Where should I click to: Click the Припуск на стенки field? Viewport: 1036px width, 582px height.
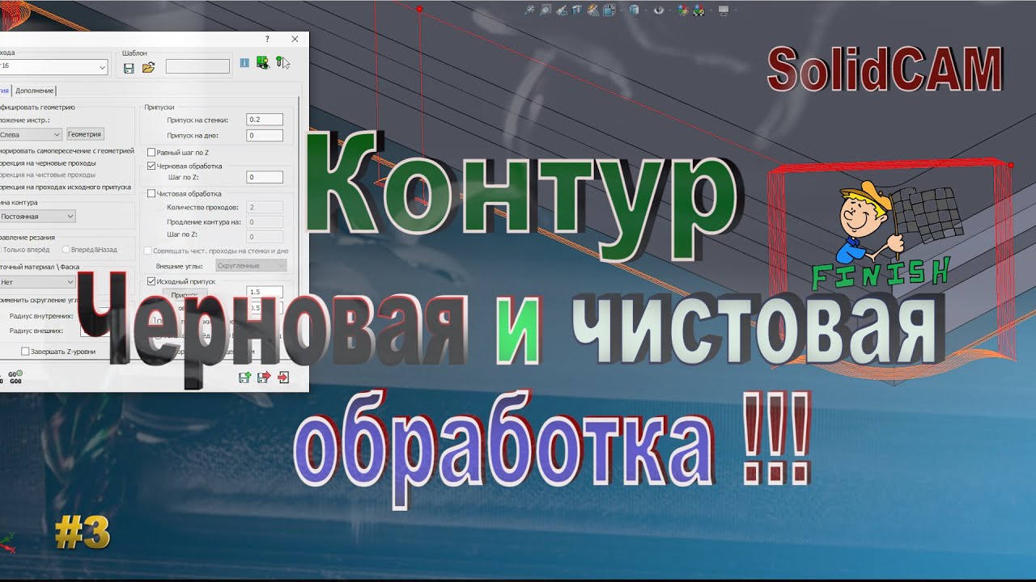265,120
